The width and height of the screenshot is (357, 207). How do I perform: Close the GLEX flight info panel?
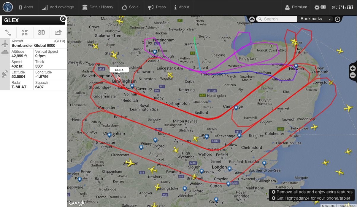coord(63,19)
